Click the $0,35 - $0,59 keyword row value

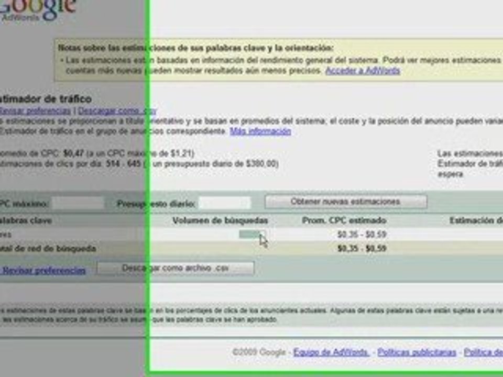(362, 235)
